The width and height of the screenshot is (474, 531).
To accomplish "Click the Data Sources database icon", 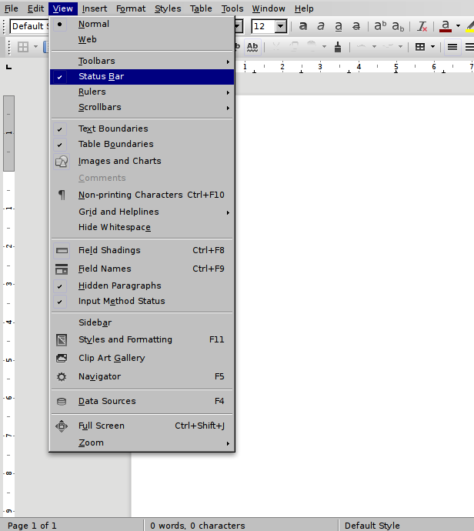I will pos(62,402).
